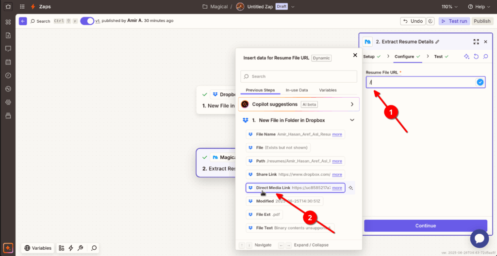Click the Publish button
Viewport: 497px width, 256px height.
(x=482, y=21)
